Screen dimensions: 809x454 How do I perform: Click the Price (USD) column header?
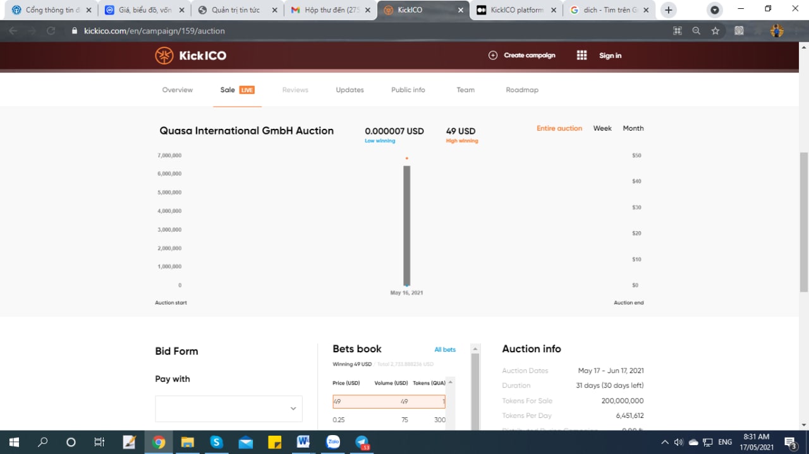pyautogui.click(x=346, y=383)
